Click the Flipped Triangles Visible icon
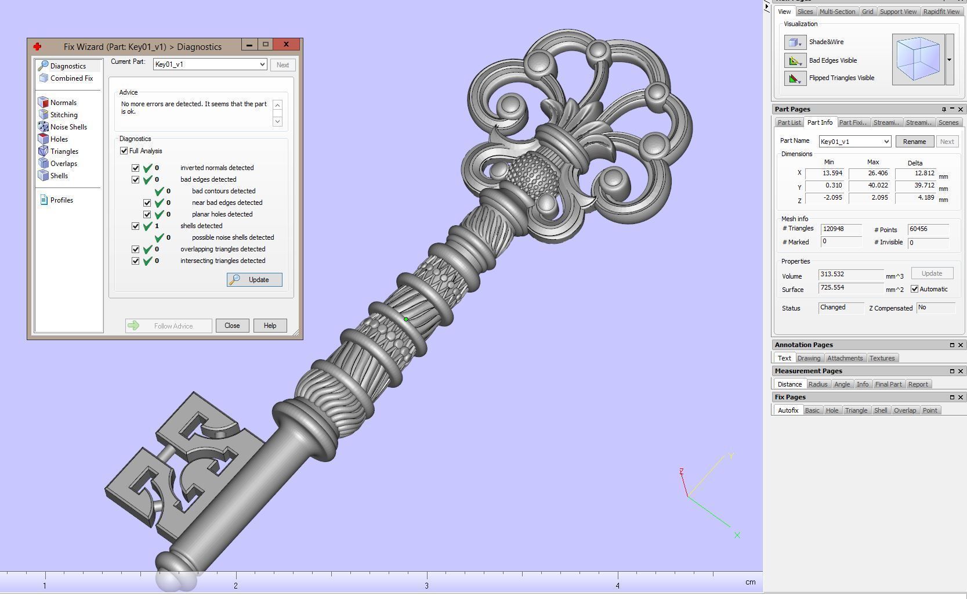 point(795,78)
